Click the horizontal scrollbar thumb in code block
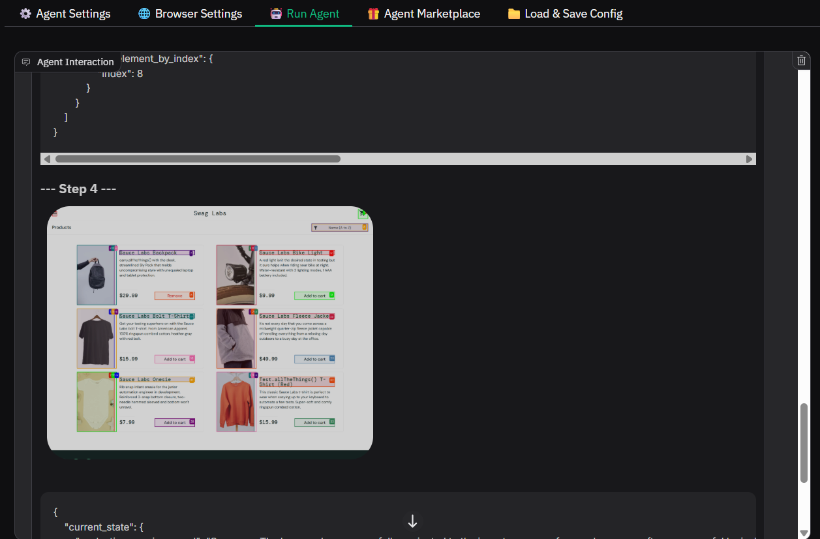The width and height of the screenshot is (820, 539). click(x=198, y=159)
